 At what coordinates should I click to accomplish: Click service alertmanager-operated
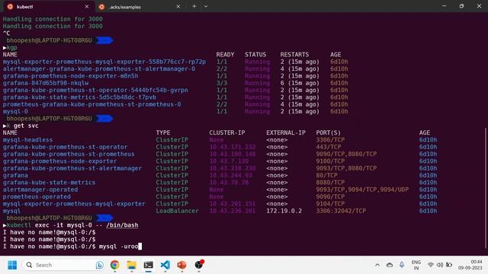click(x=40, y=190)
